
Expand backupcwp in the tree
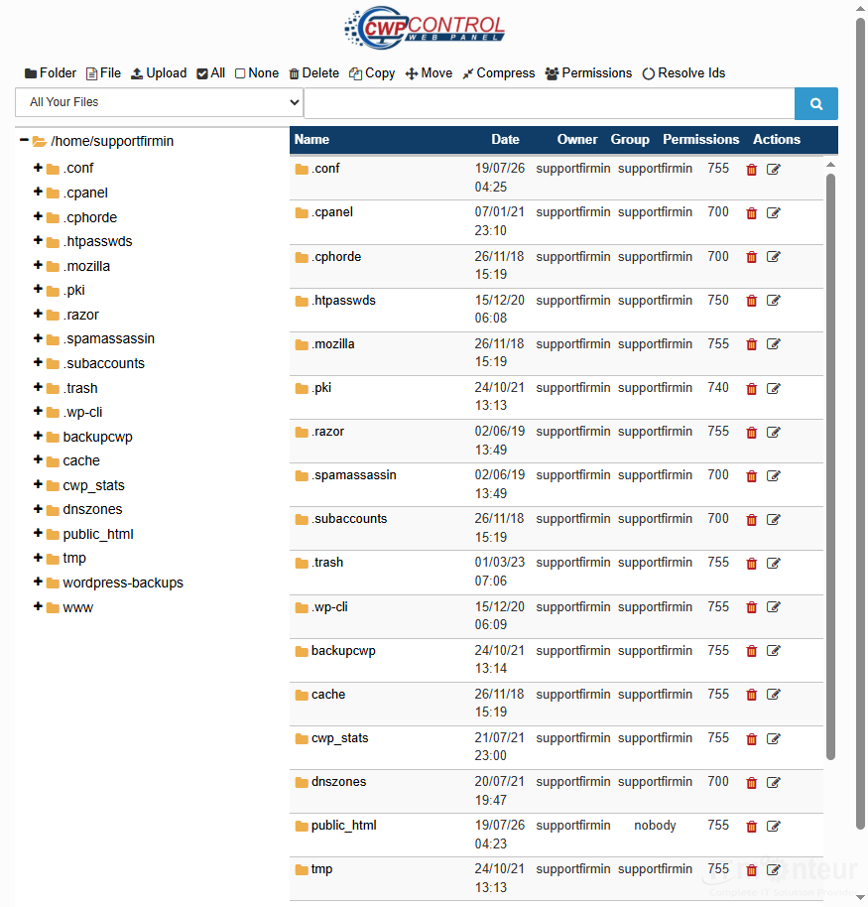(x=38, y=436)
